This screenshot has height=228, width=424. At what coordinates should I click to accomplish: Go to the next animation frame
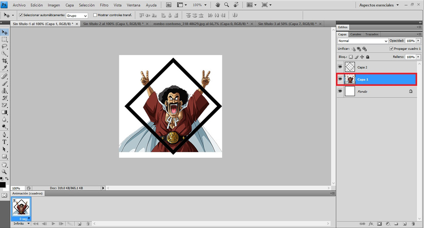pos(62,224)
